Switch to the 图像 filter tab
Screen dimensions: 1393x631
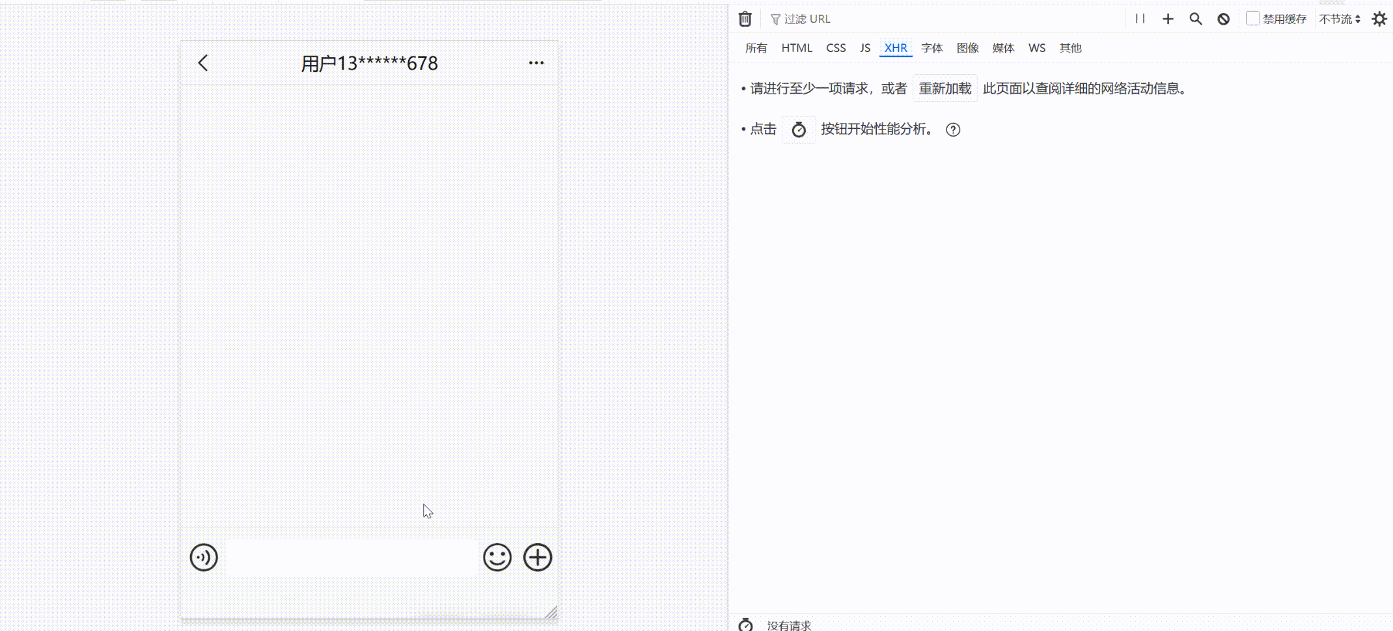click(x=969, y=47)
